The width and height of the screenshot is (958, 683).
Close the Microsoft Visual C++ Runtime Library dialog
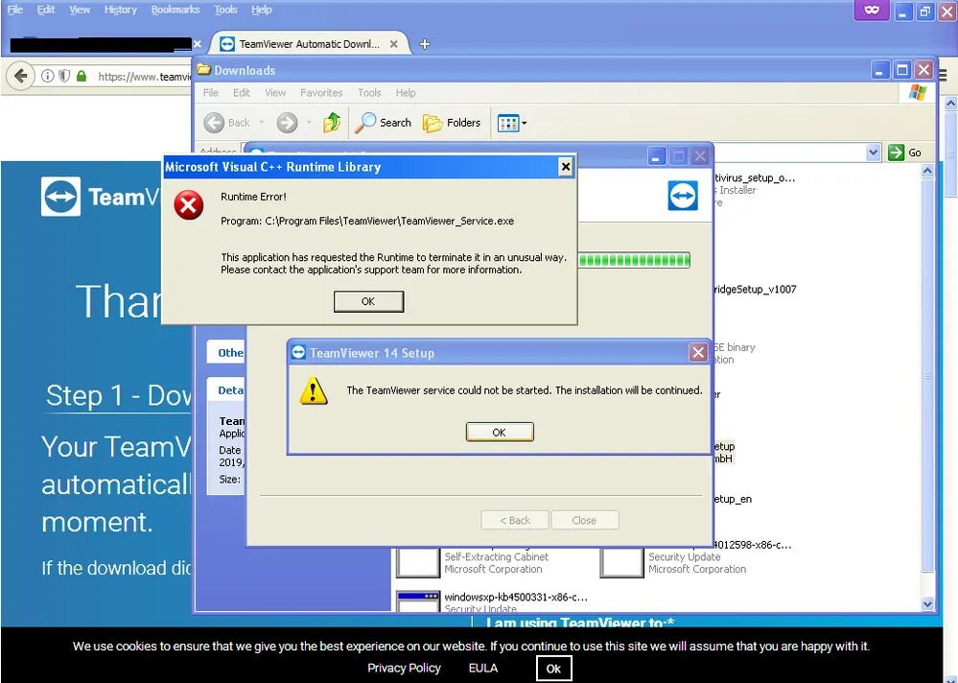(x=566, y=167)
